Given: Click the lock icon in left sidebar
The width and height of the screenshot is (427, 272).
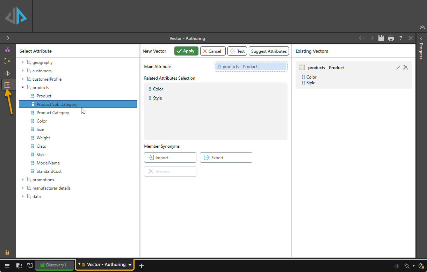Looking at the screenshot, I should (x=7, y=252).
